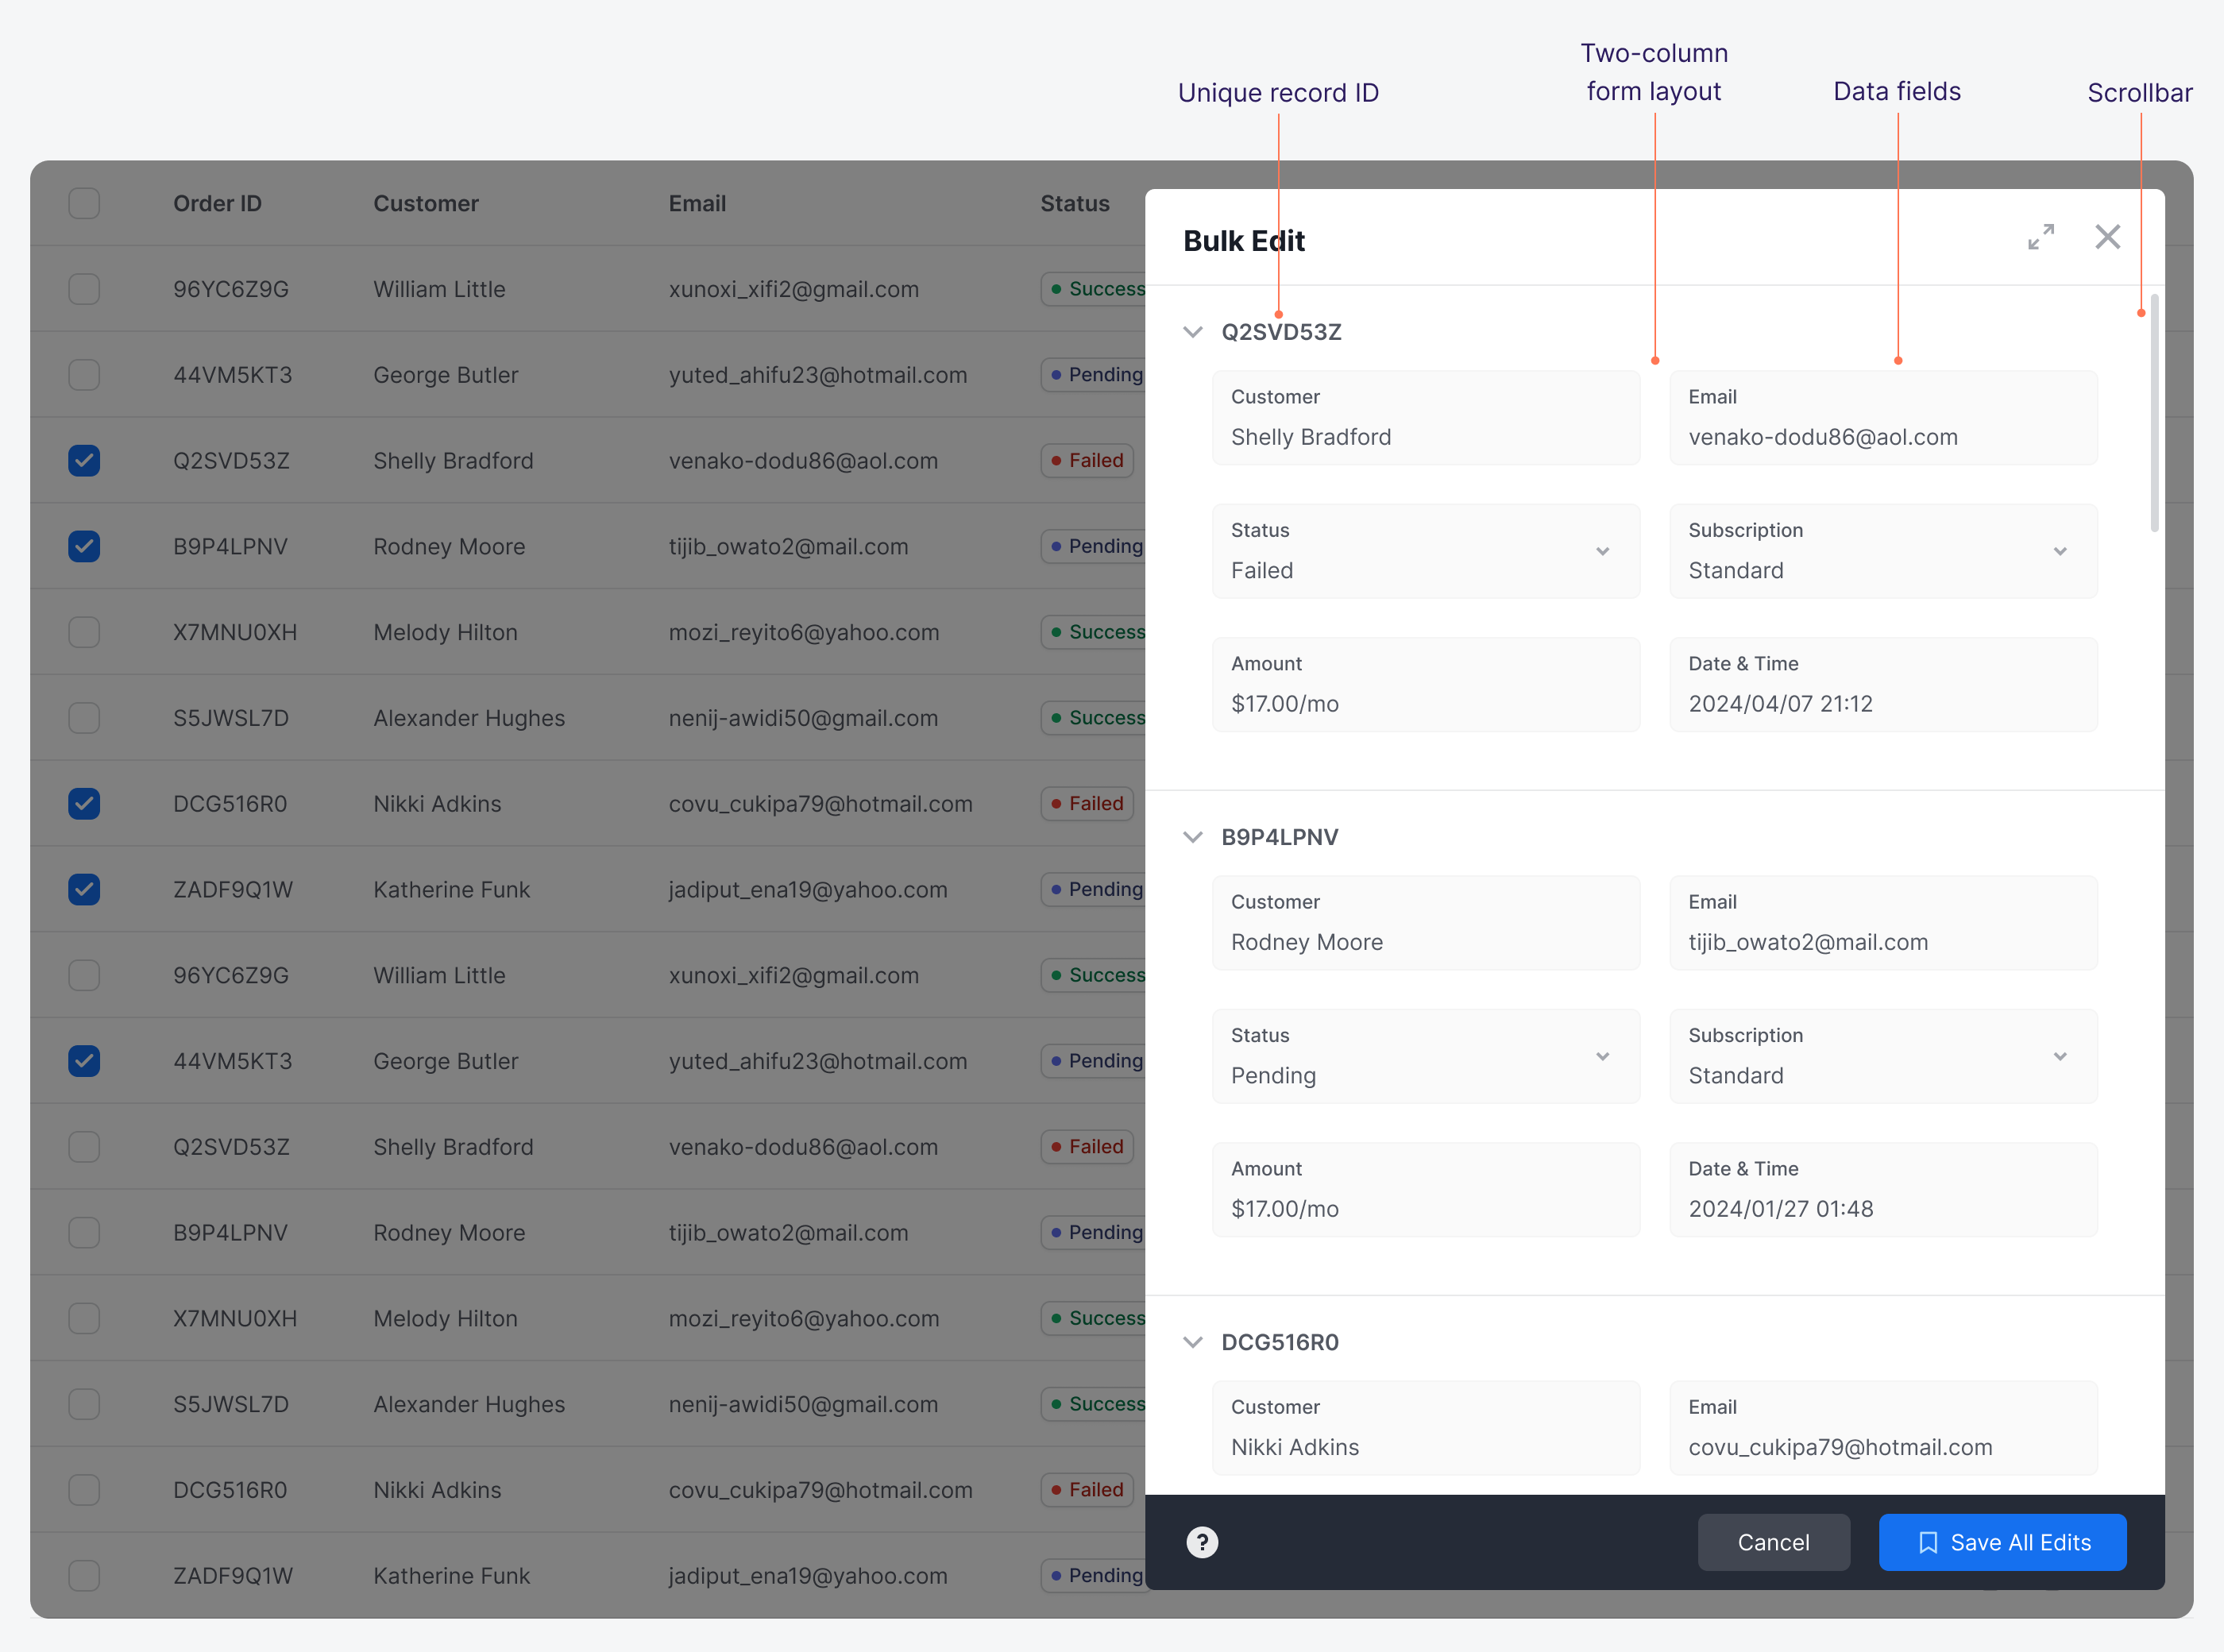Viewport: 2224px width, 1652px height.
Task: Collapse the B9P4LPNV record section
Action: 1192,837
